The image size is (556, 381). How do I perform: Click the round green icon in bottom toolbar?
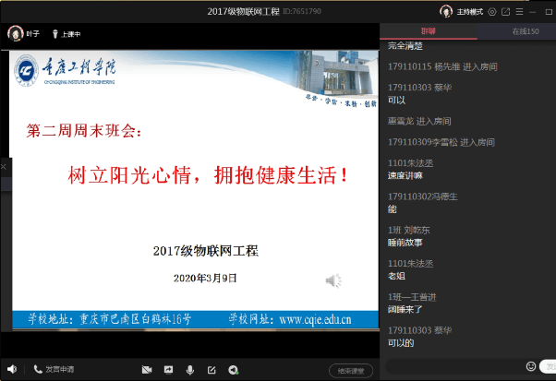[234, 369]
